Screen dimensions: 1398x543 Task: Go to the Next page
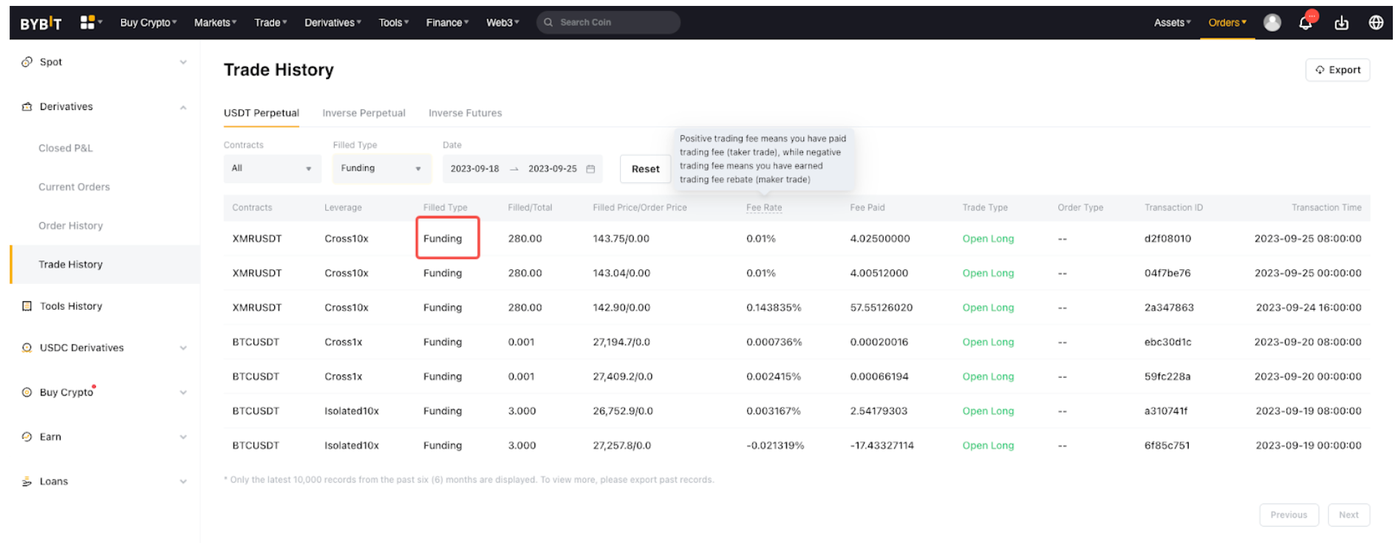(1348, 515)
